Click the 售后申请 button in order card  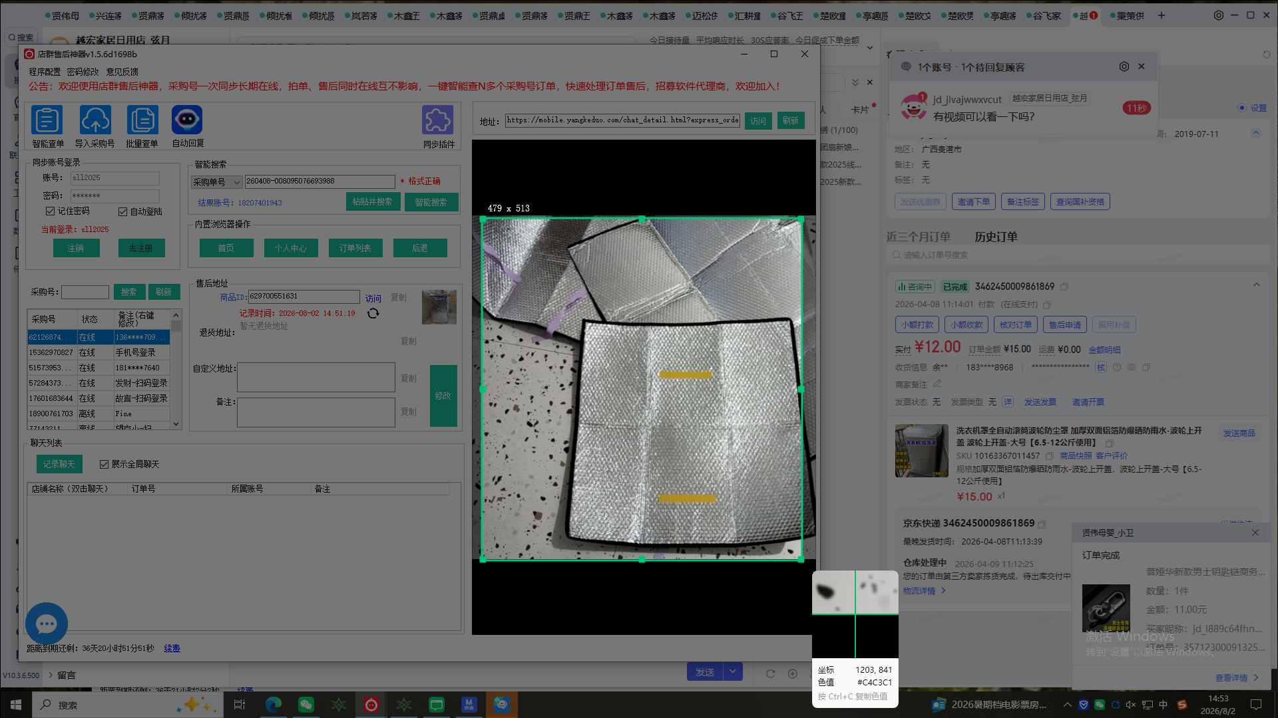point(1065,324)
